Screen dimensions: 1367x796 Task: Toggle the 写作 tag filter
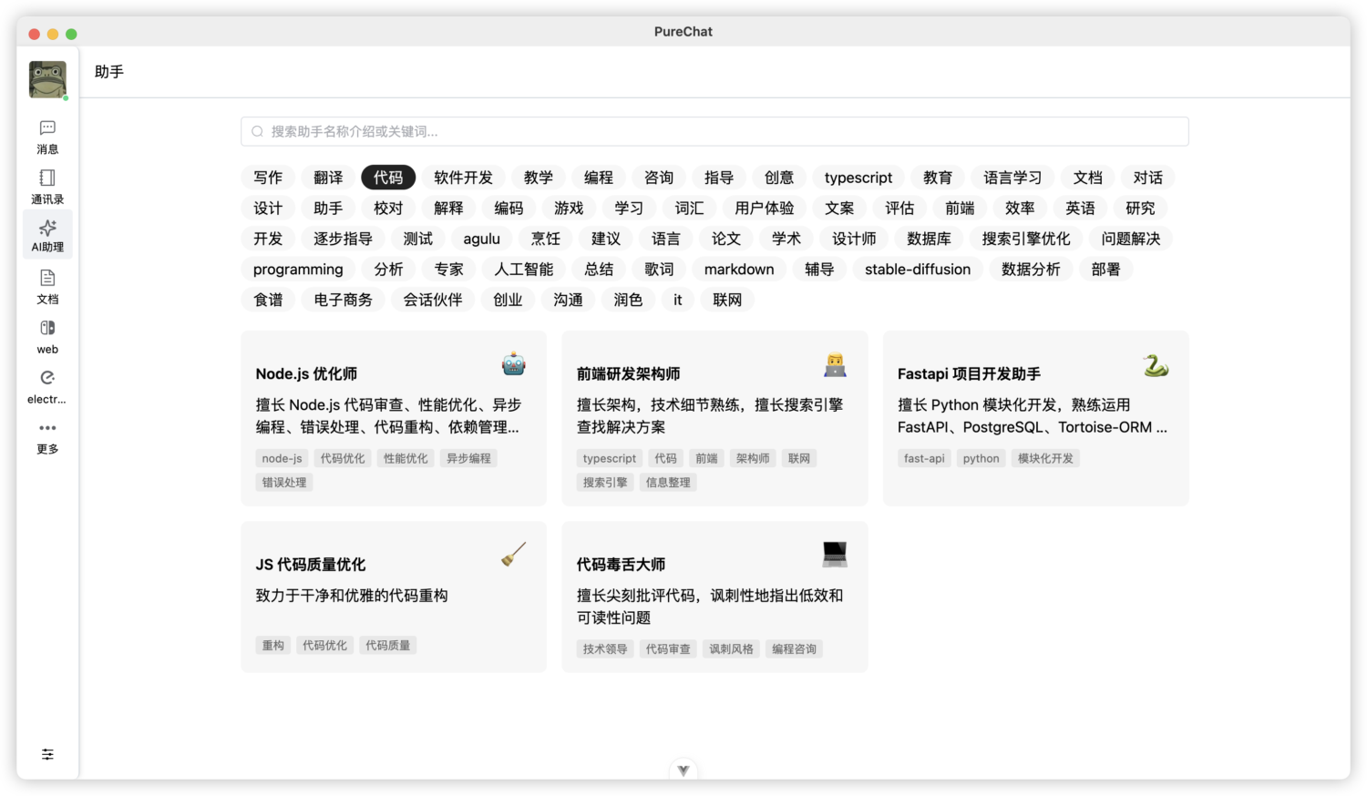[268, 178]
